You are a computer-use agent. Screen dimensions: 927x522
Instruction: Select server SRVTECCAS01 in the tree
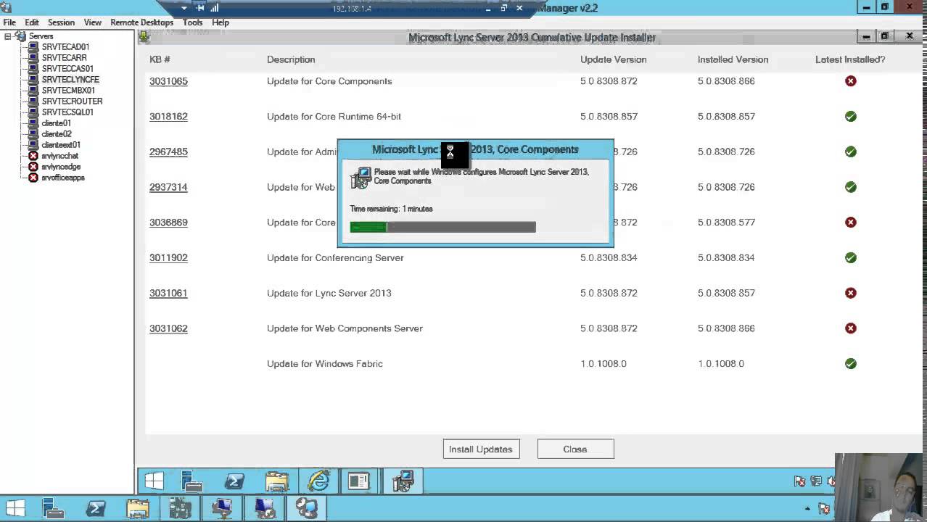point(67,69)
